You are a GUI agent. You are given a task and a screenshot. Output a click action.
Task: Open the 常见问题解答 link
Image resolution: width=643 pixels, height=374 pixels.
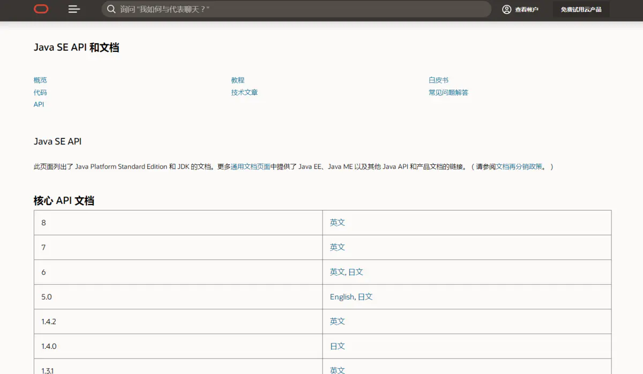point(448,93)
